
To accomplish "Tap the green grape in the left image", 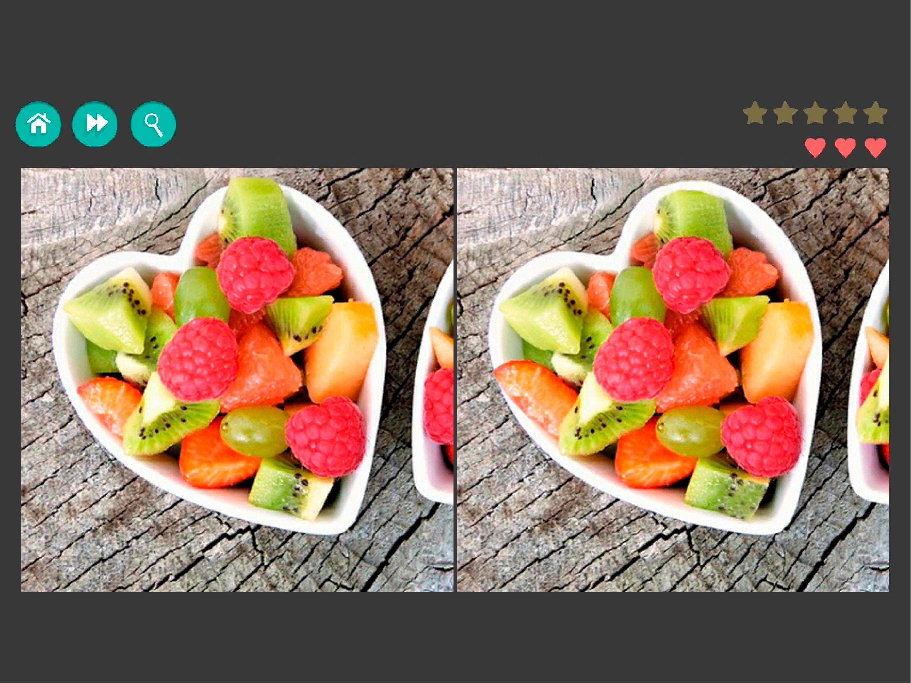I will pos(254,431).
